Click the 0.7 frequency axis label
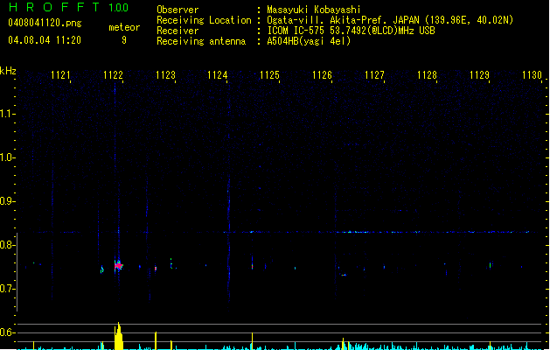550x350 pixels. pos(7,289)
